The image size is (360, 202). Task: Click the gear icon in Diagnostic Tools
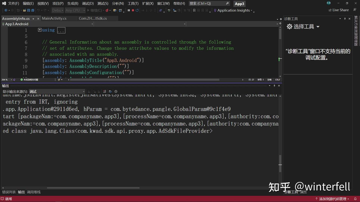tap(289, 27)
